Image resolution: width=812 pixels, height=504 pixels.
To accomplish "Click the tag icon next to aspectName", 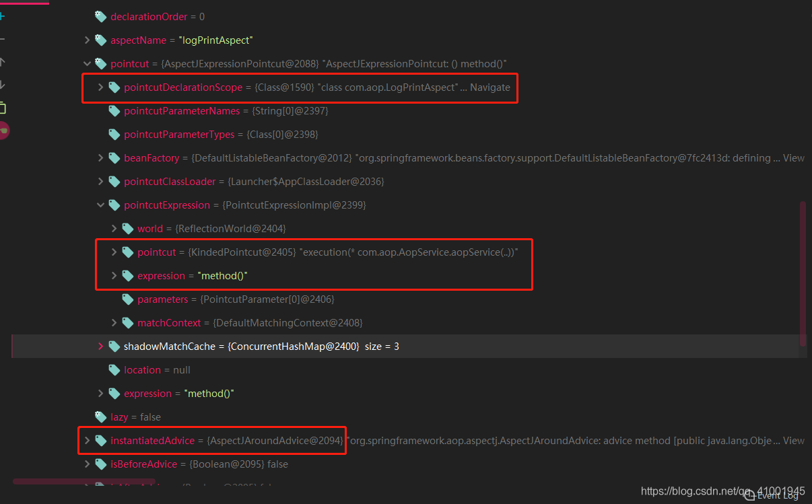I will point(101,40).
